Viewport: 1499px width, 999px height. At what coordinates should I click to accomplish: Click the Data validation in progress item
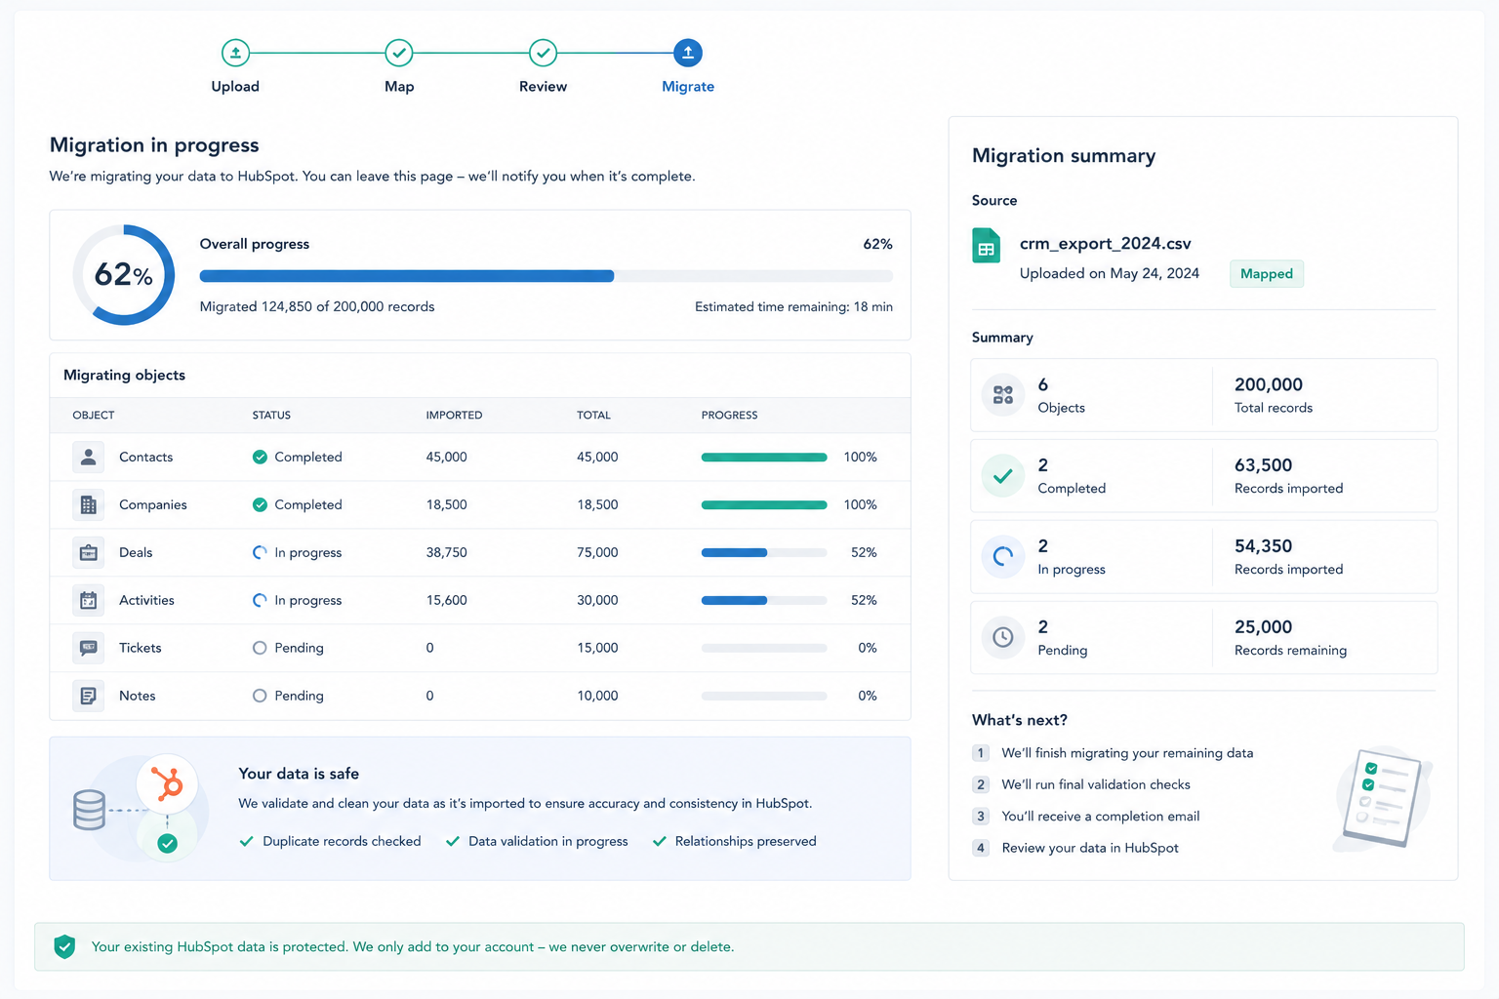coord(537,841)
